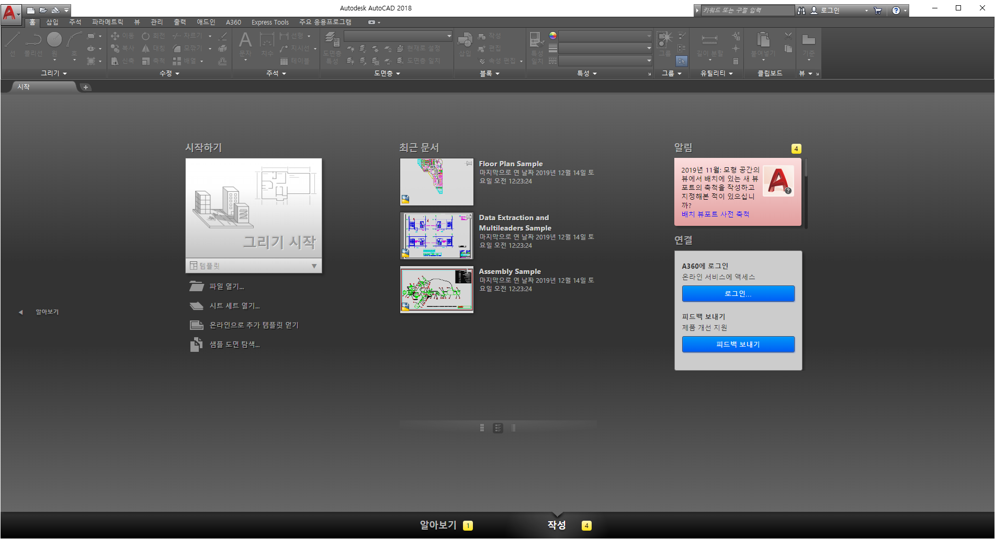Select the Polyline (폴리선) tool
995x539 pixels.
(x=33, y=44)
